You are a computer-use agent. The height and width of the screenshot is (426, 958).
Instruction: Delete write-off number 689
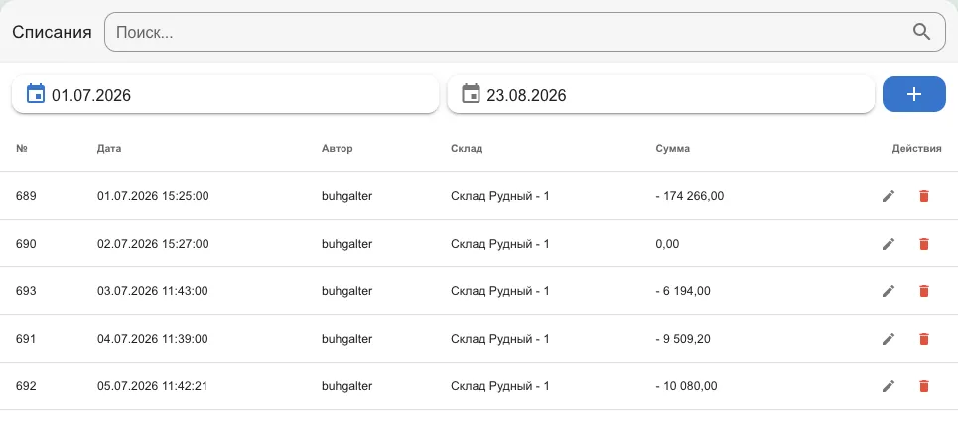924,196
